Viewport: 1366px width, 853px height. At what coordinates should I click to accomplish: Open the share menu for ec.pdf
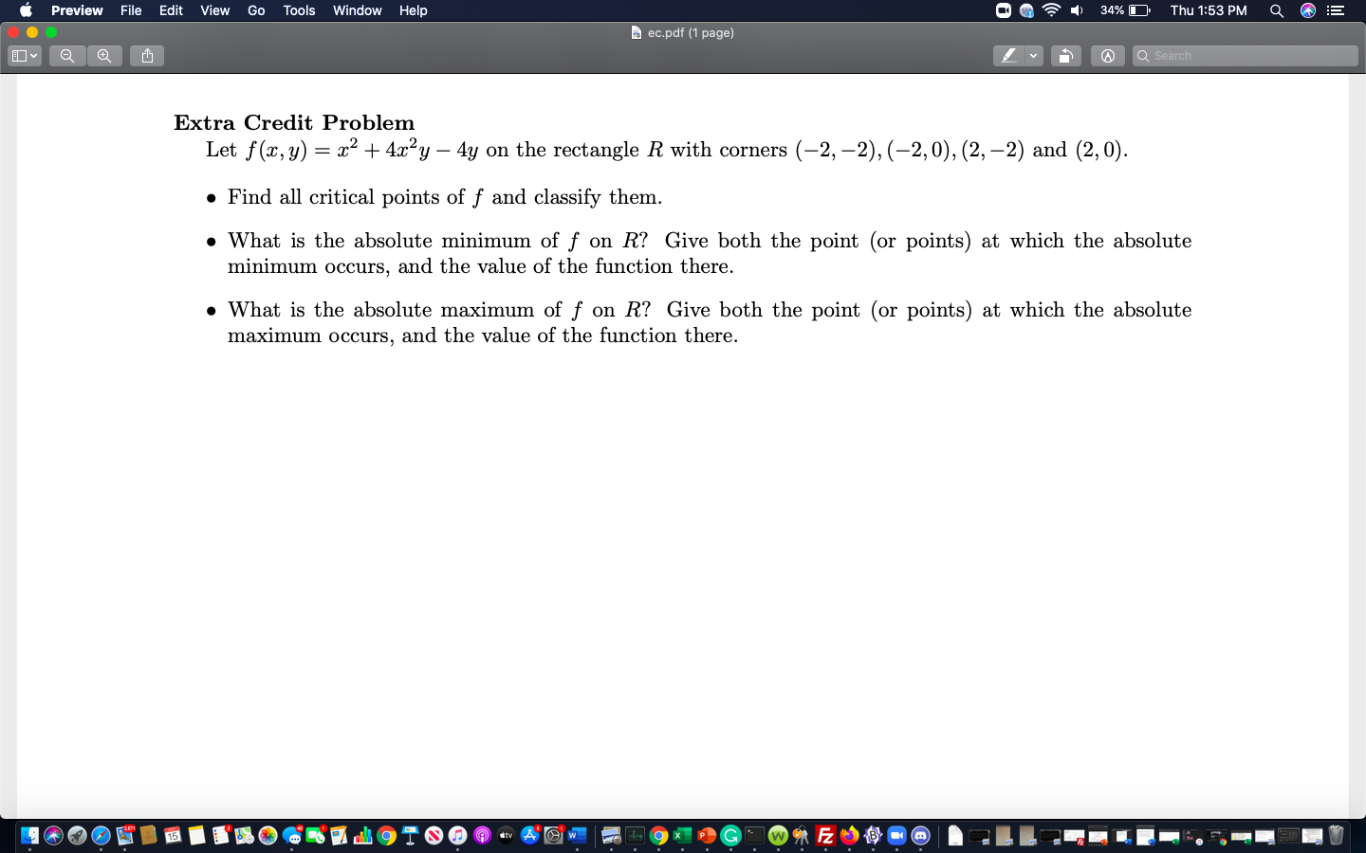pos(146,55)
